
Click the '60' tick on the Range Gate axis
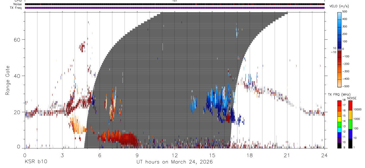pyautogui.click(x=17, y=39)
